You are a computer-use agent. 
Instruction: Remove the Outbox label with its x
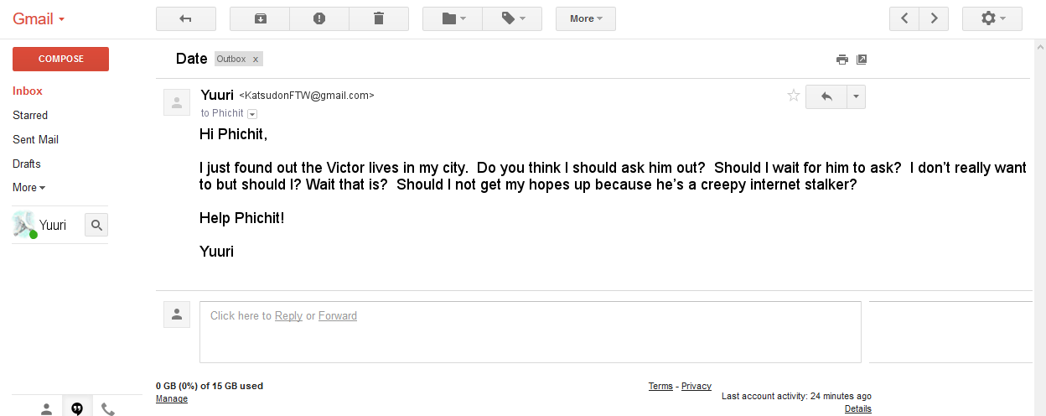(256, 60)
